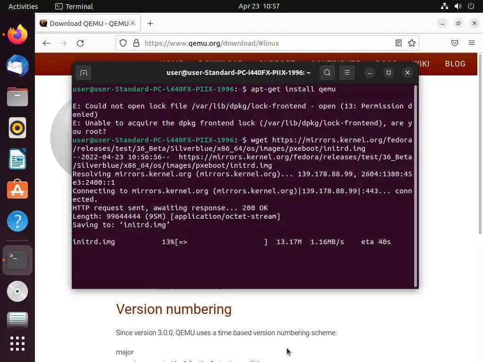Open Ubuntu Software store in the dock
The width and height of the screenshot is (483, 362).
17,189
